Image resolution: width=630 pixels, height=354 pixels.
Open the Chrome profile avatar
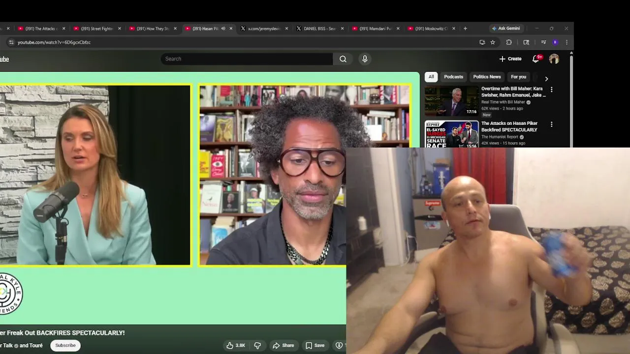(x=555, y=42)
